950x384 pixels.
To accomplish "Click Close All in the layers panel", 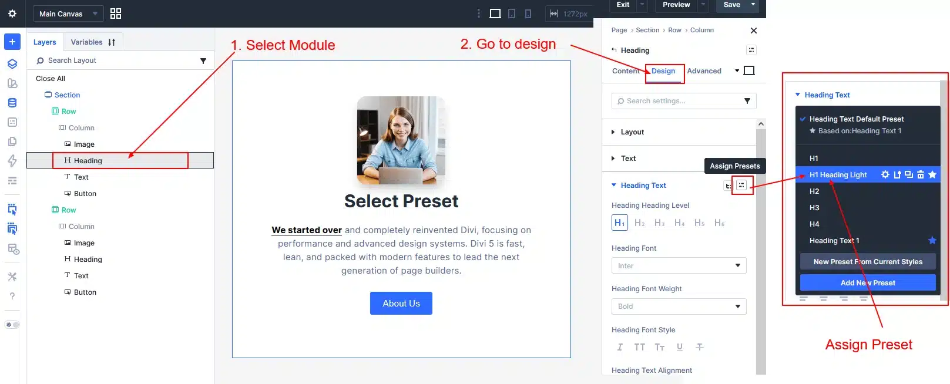I will point(51,79).
